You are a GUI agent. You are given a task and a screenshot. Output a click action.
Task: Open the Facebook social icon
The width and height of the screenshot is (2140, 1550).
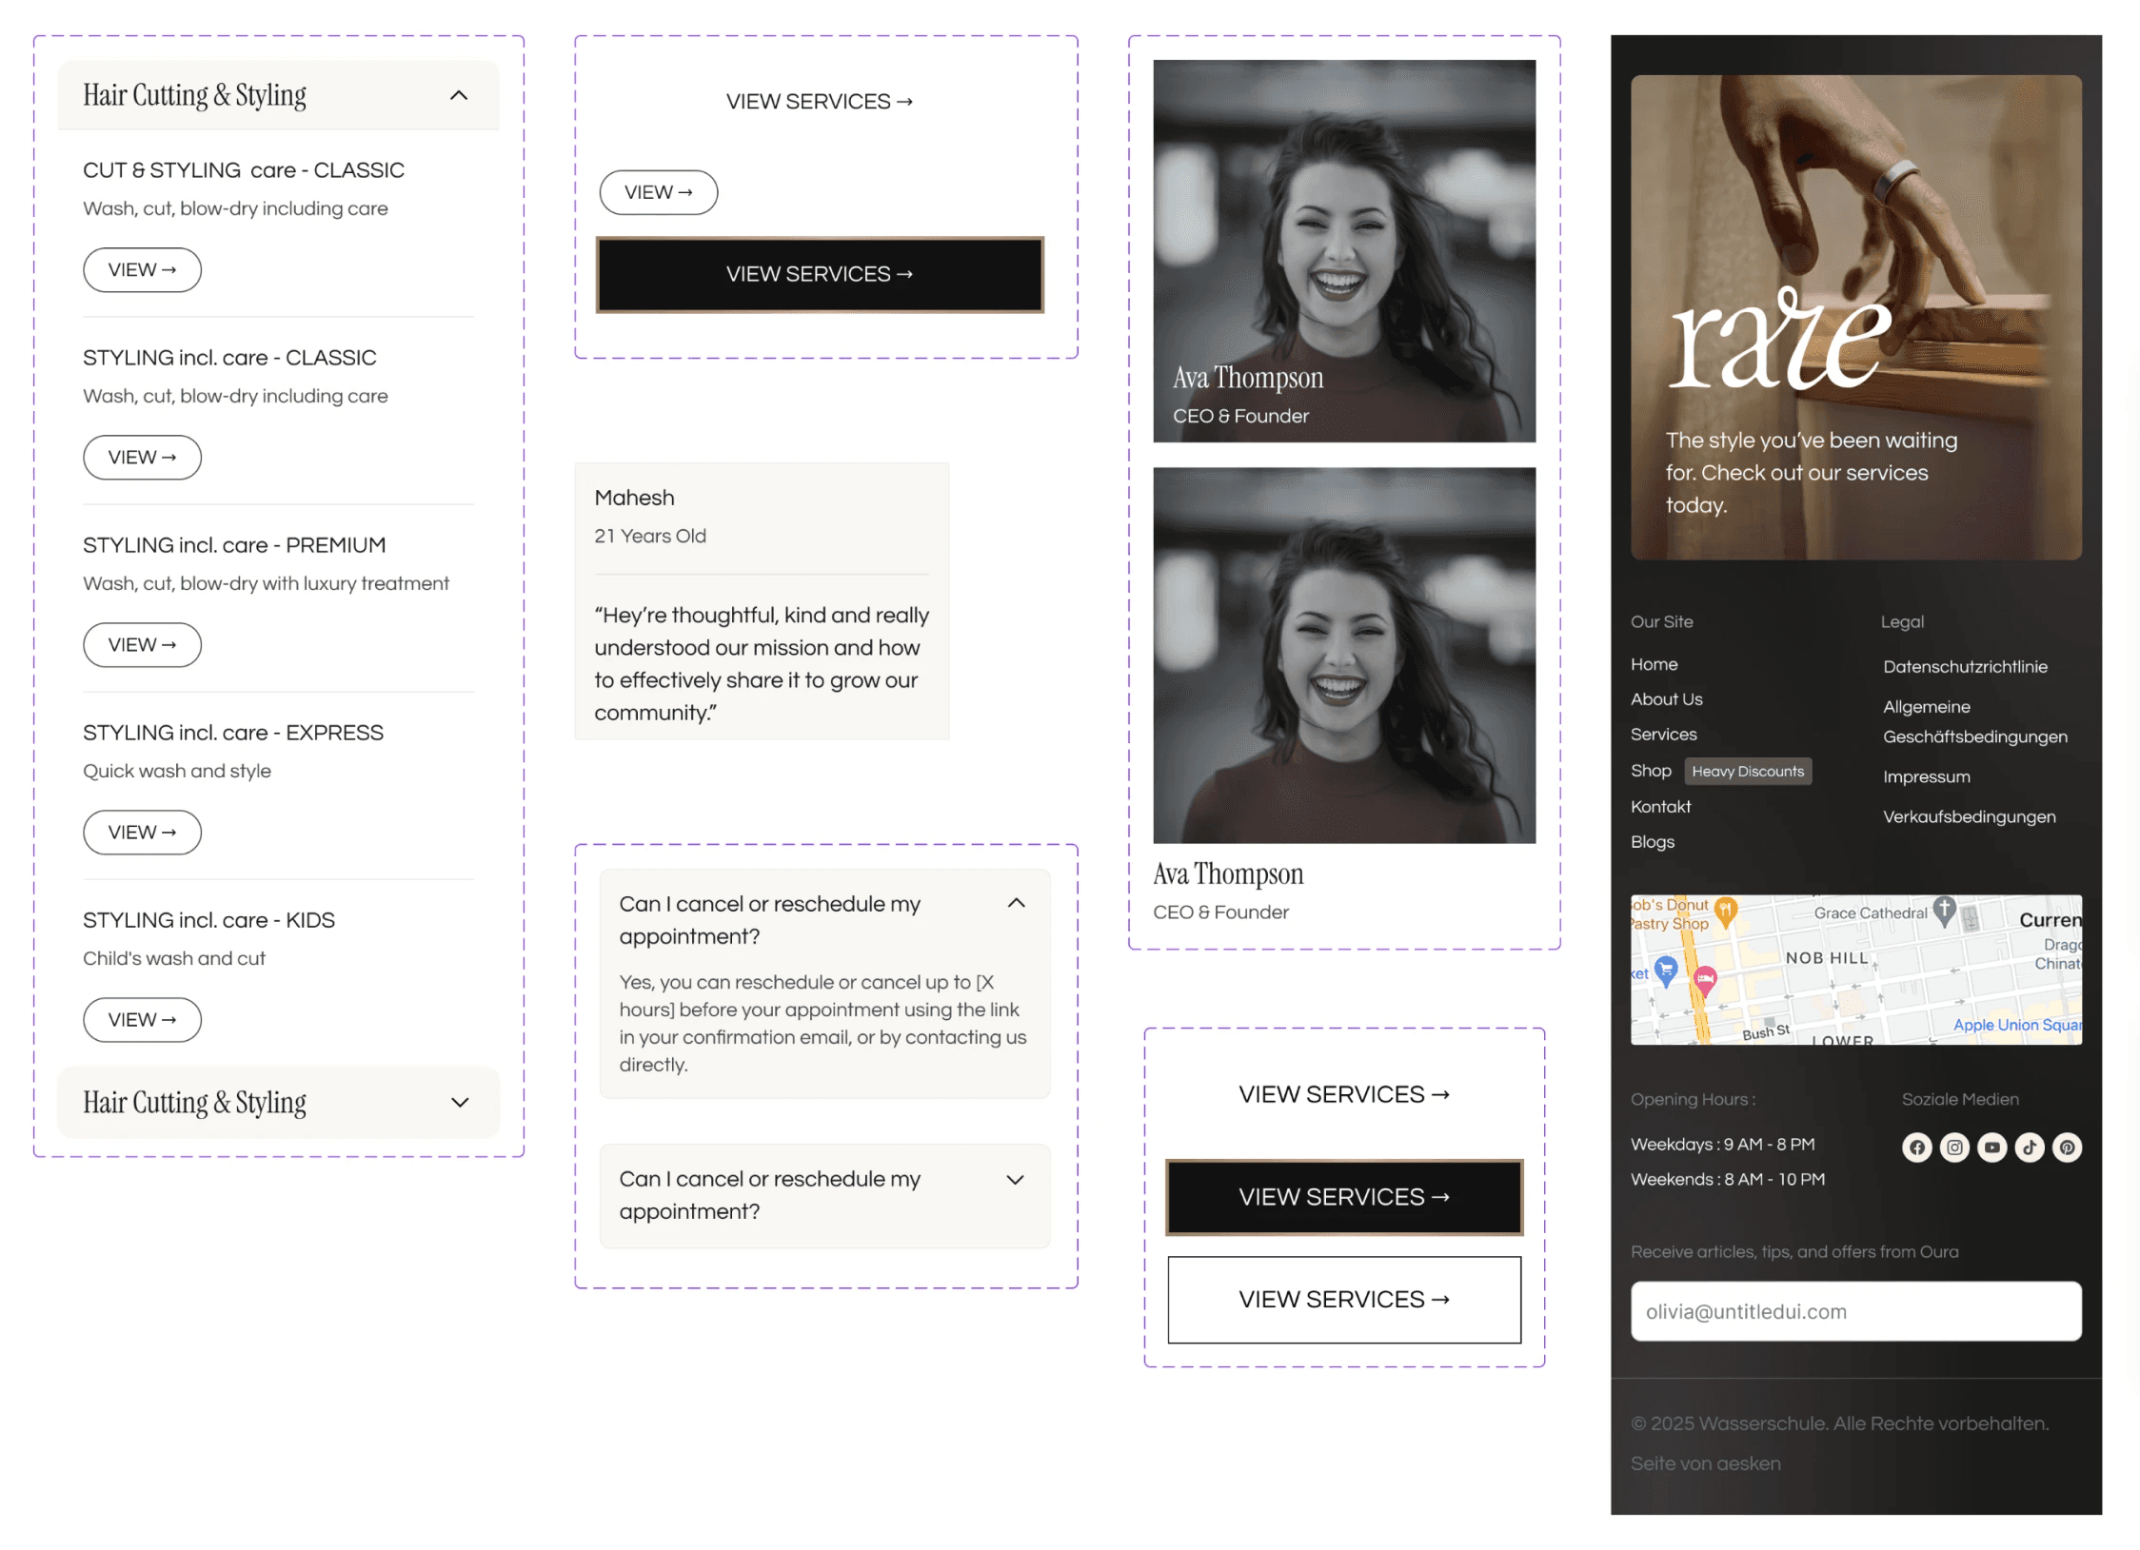click(x=1916, y=1148)
